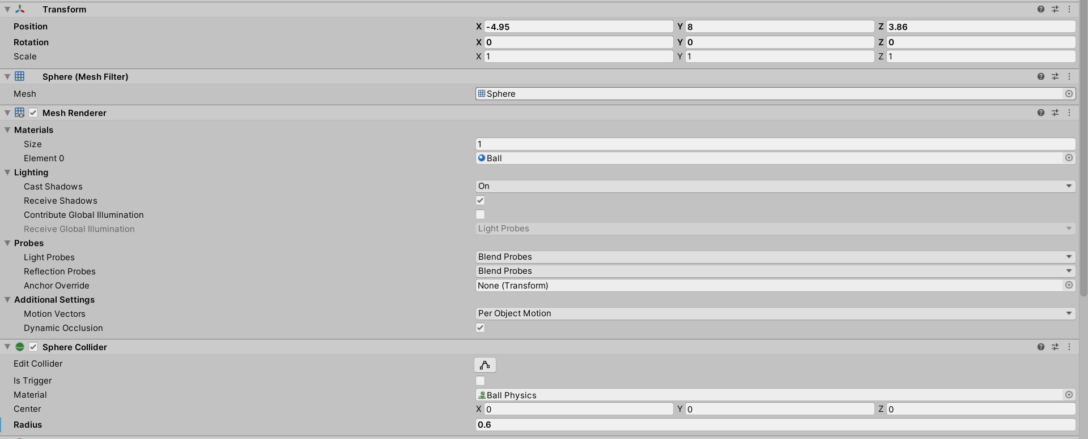The height and width of the screenshot is (439, 1088).
Task: Click the Radius label
Action: (28, 425)
